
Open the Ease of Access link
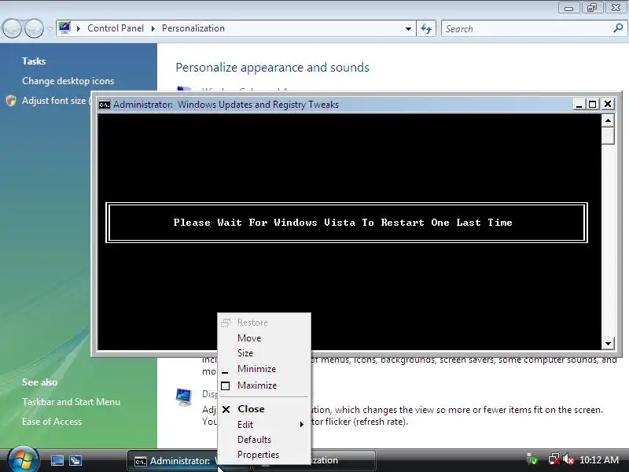[52, 422]
